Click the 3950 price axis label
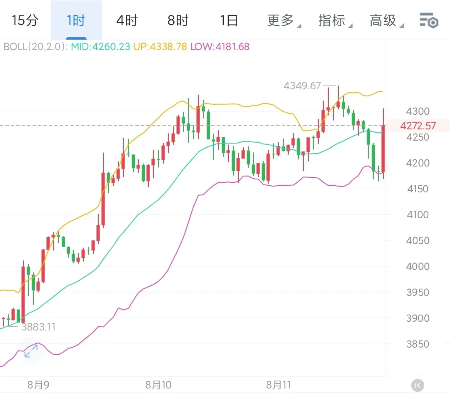The height and width of the screenshot is (401, 450). tap(417, 293)
